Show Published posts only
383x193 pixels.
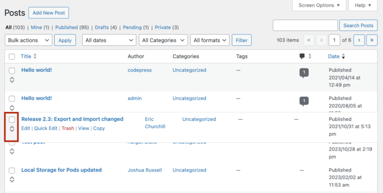click(x=66, y=27)
